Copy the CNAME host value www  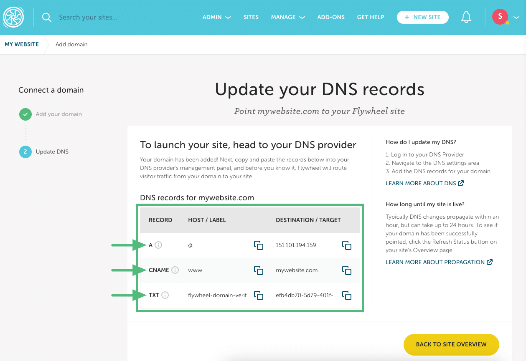(x=259, y=270)
